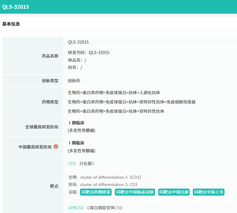Image resolution: width=237 pixels, height=213 pixels.
Task: Click the info icon next to 中国最高研发阶段
Action: pyautogui.click(x=56, y=146)
